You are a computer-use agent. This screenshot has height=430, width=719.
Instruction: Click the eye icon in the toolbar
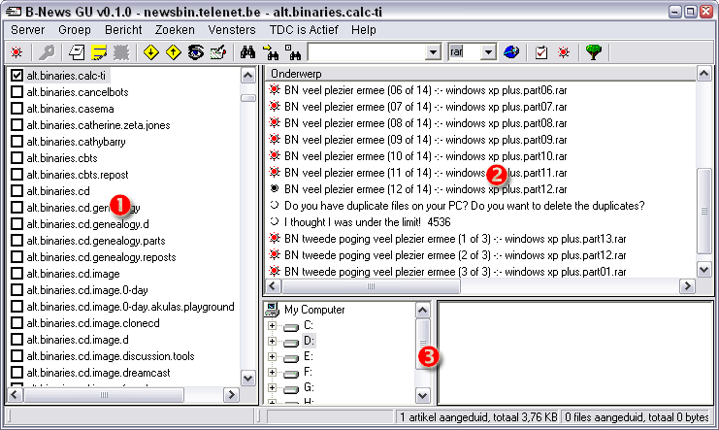[x=196, y=51]
